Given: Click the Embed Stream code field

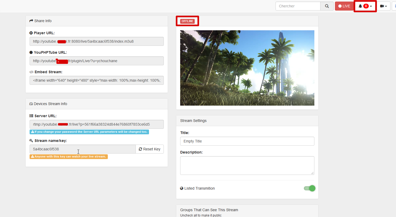Looking at the screenshot, I should 97,80.
